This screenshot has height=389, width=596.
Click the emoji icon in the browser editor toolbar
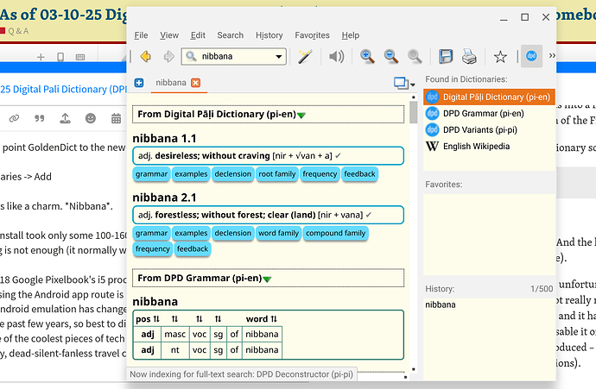(91, 118)
